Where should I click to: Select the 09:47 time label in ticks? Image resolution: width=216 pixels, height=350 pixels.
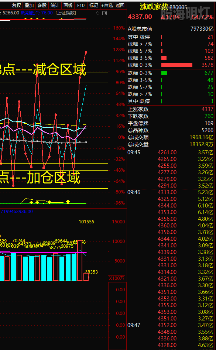coord(134,325)
